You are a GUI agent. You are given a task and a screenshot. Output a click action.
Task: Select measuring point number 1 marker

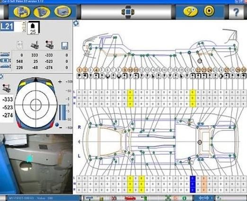(79, 70)
